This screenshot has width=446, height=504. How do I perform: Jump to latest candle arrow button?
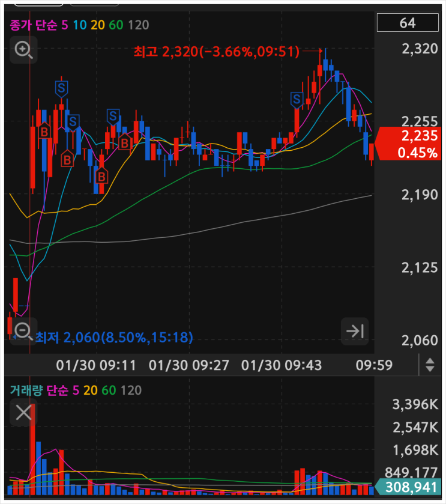click(355, 331)
